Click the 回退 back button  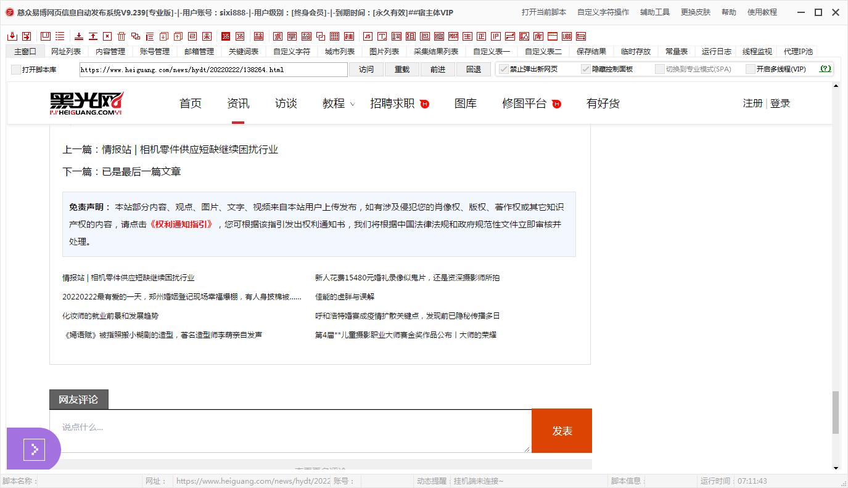click(474, 70)
